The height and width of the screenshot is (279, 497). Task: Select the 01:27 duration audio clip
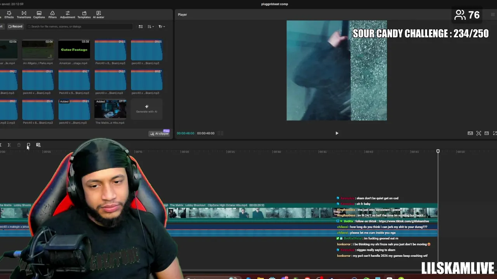tap(74, 79)
